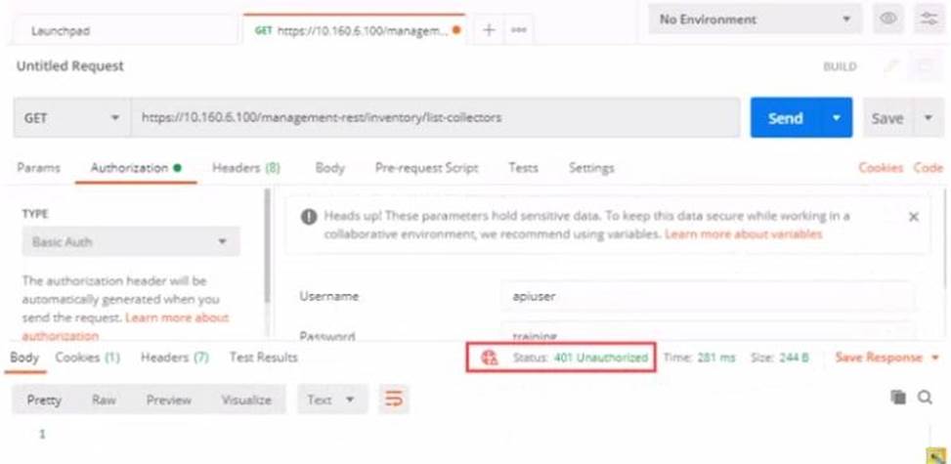Viewport: 951px width, 464px height.
Task: Open the response Cookies (1) tab
Action: [88, 358]
